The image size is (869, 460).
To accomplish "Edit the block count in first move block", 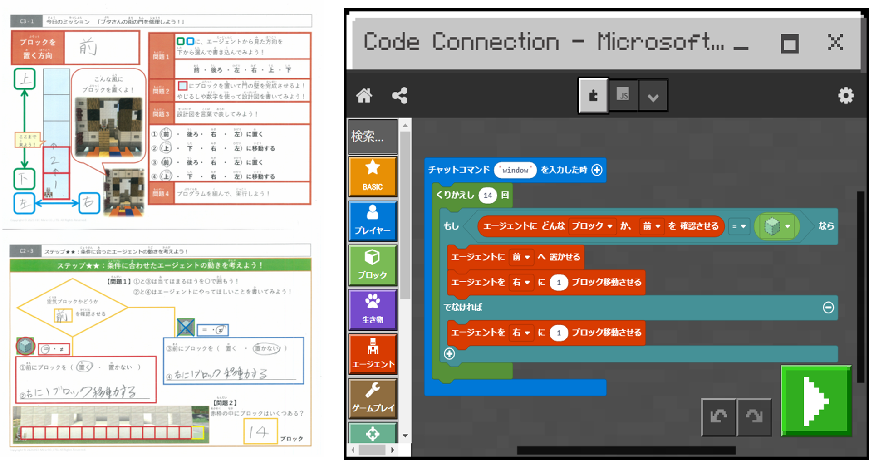I will [559, 282].
